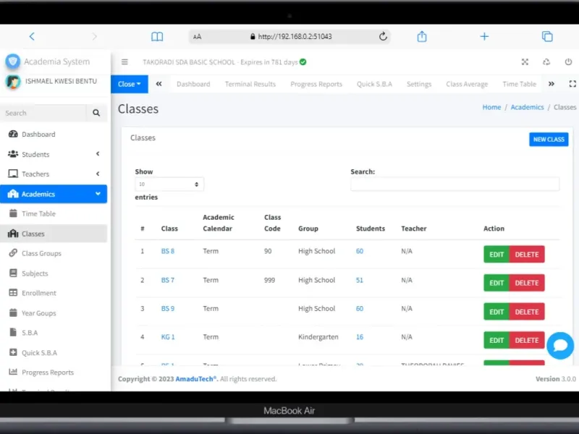Click the Home breadcrumb link
The width and height of the screenshot is (579, 434).
coord(491,107)
